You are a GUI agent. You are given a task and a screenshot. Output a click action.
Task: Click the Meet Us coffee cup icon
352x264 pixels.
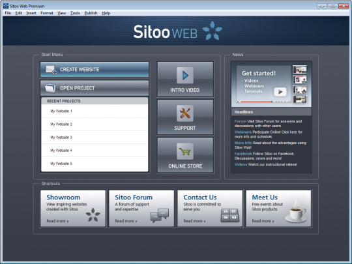pos(296,211)
